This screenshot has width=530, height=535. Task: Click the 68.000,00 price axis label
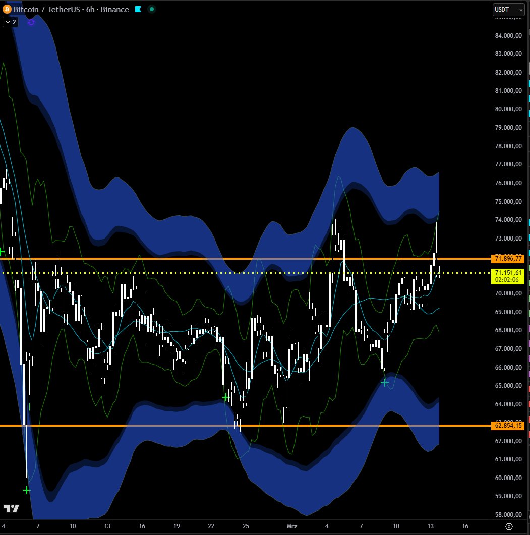(508, 330)
